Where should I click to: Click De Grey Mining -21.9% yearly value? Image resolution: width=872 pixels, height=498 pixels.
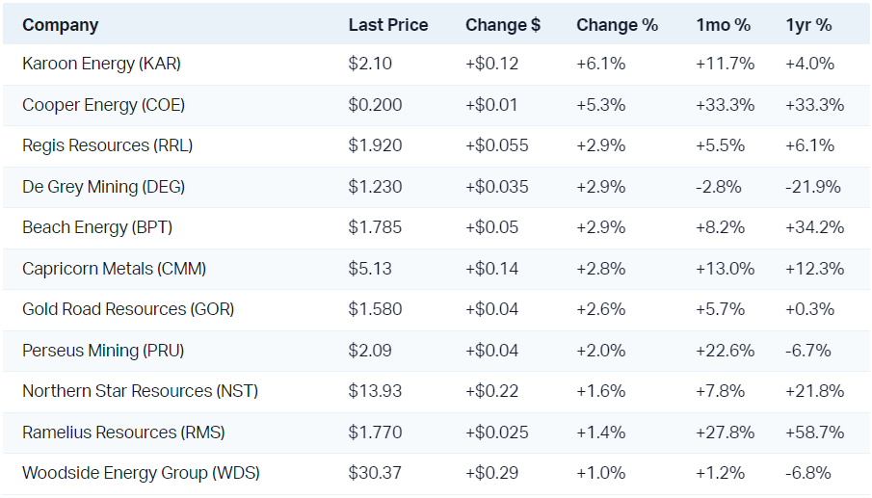pyautogui.click(x=812, y=187)
